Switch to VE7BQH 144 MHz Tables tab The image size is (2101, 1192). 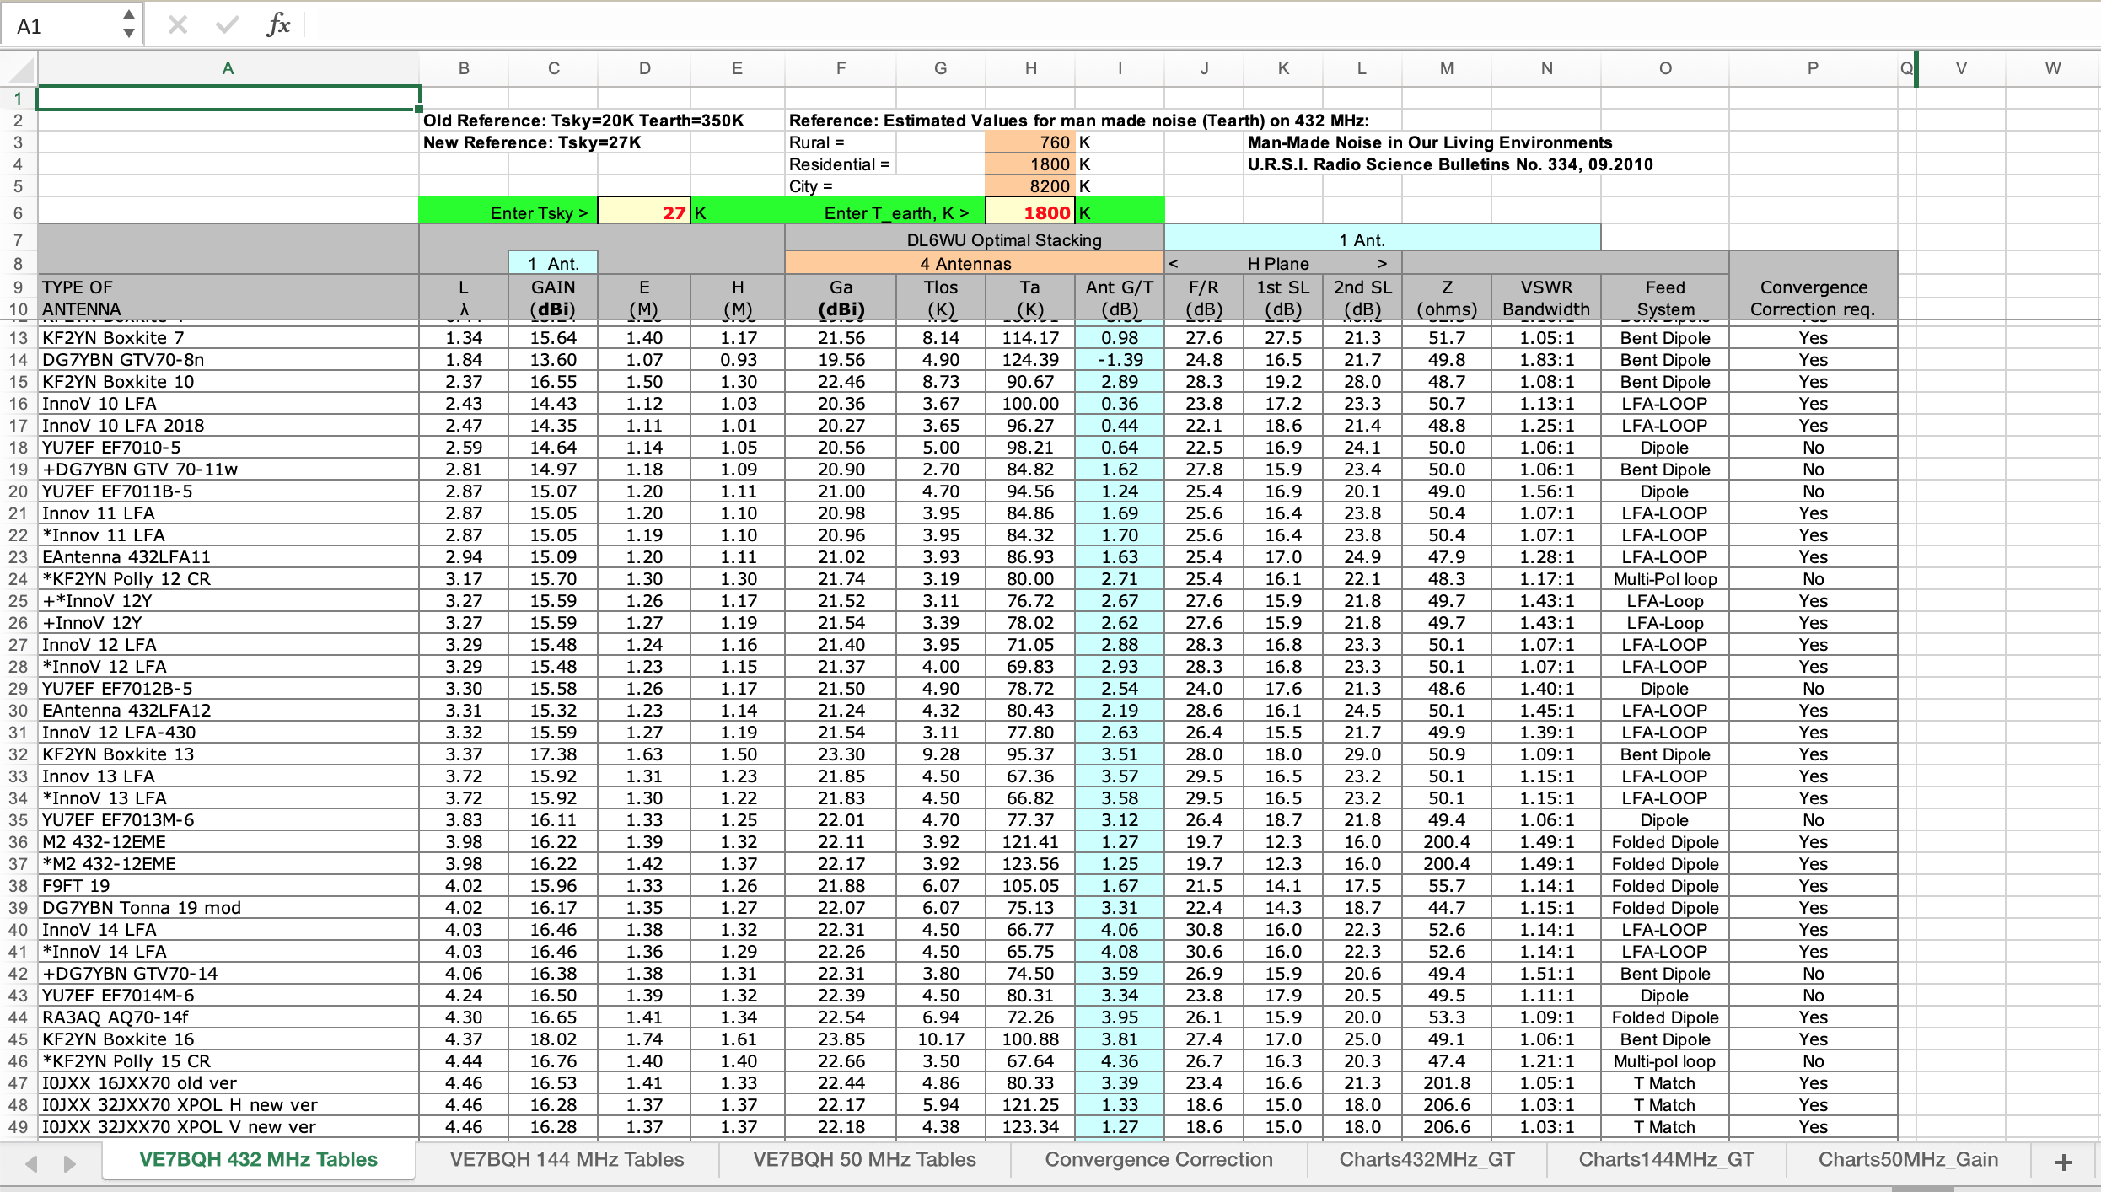(x=567, y=1160)
